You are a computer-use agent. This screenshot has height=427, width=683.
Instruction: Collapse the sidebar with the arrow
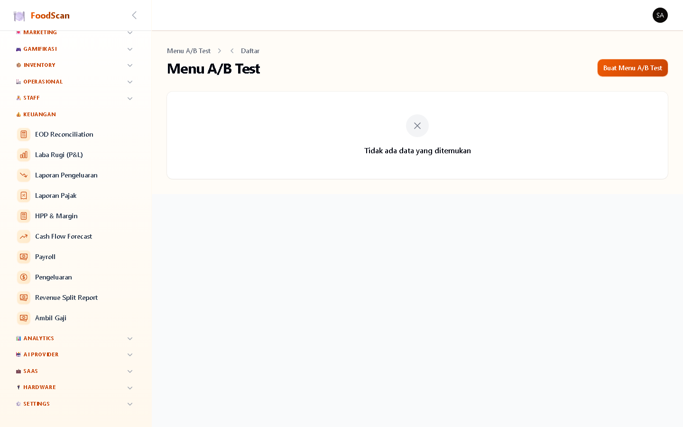pos(134,15)
